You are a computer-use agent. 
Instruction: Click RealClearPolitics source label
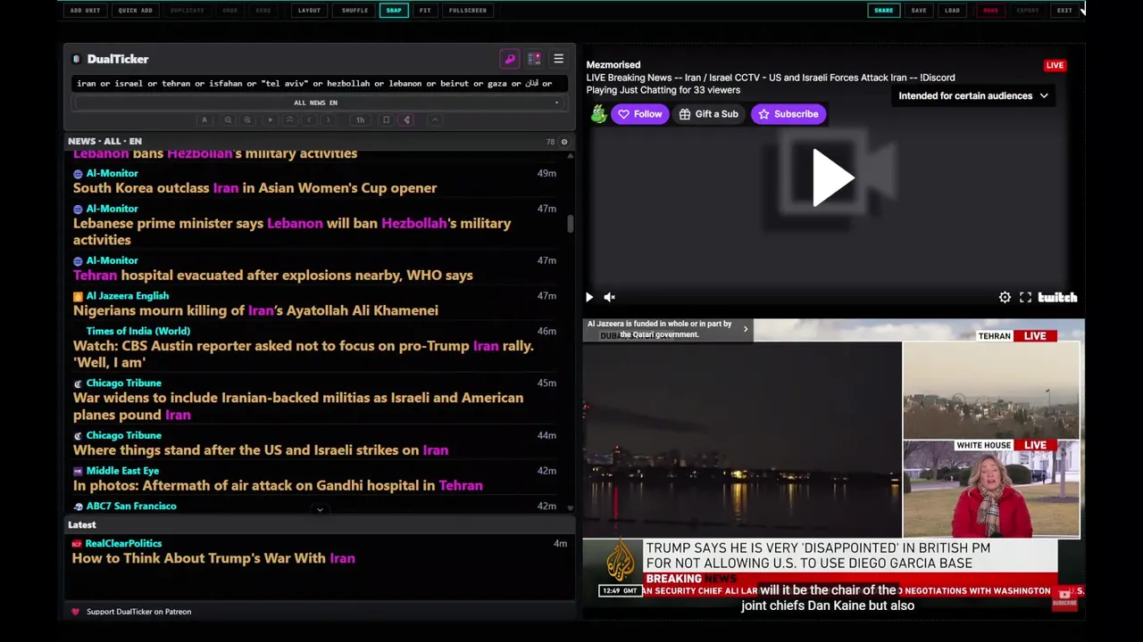pos(123,543)
